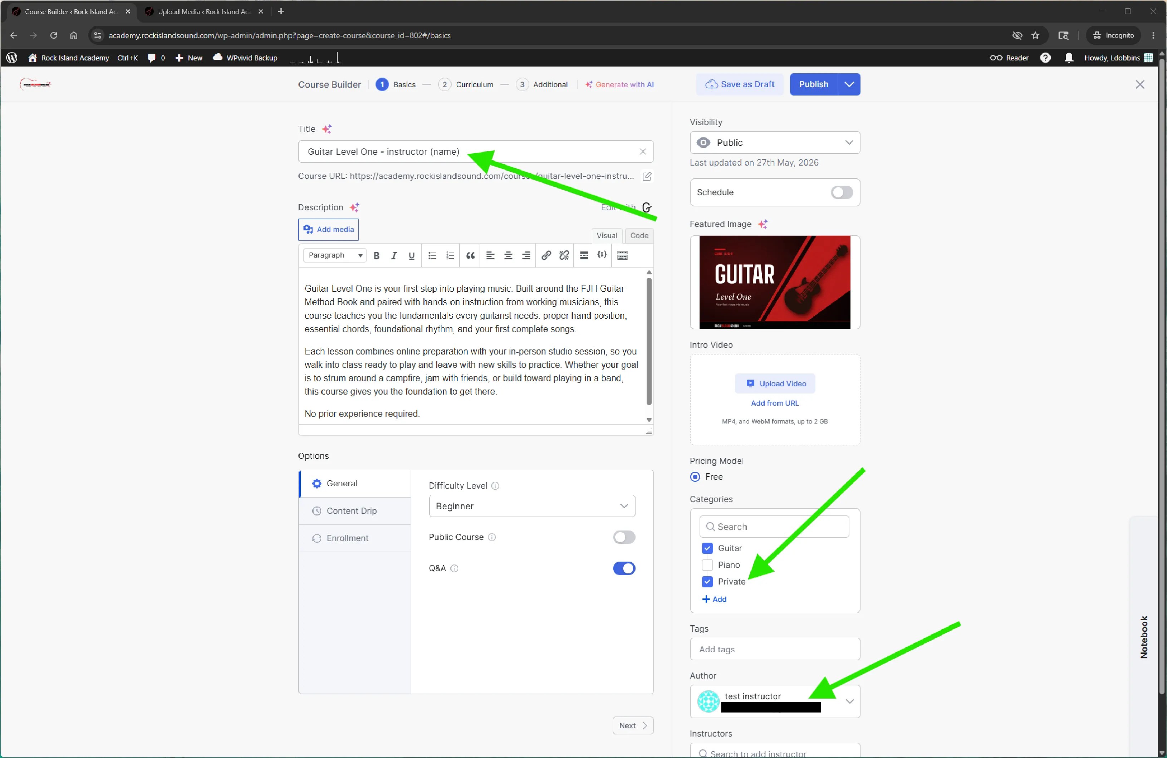Switch editor to Code tab
The image size is (1167, 758).
(x=639, y=236)
